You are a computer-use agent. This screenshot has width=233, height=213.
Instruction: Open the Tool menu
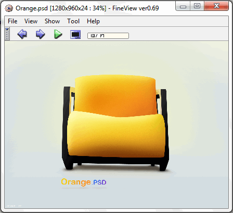click(73, 21)
